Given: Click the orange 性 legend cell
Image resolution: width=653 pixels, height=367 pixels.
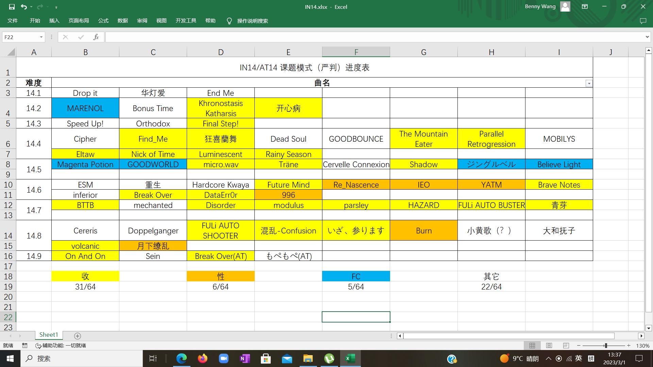Looking at the screenshot, I should coord(221,276).
